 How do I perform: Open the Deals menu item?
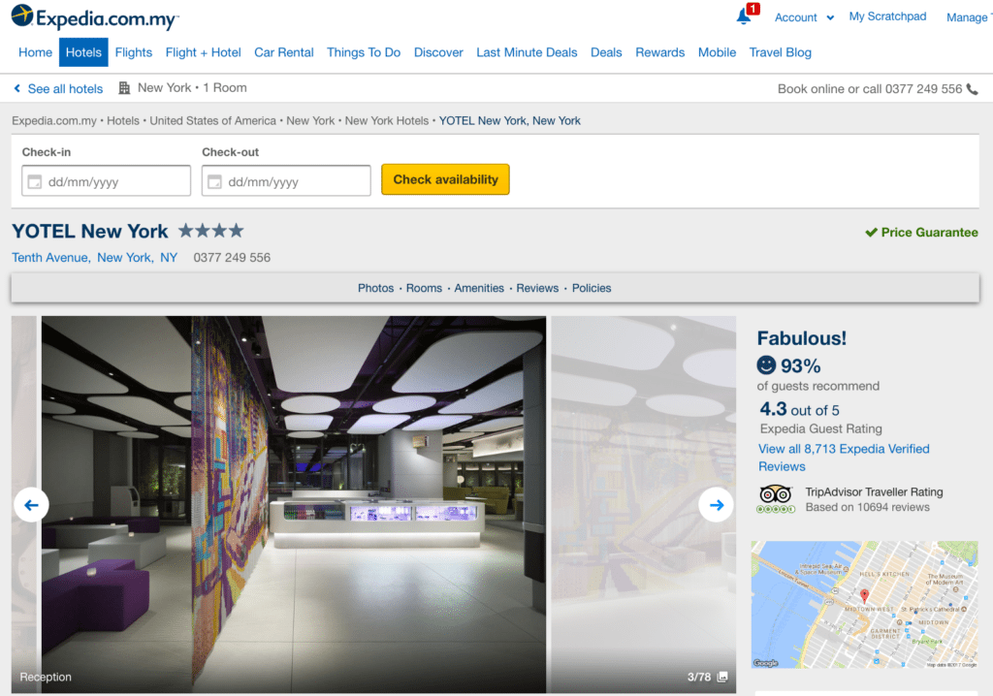(606, 52)
